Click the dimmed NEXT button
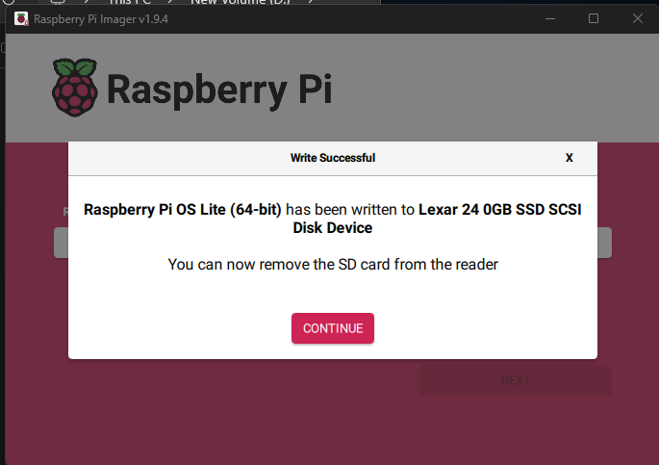659x465 pixels. tap(516, 380)
